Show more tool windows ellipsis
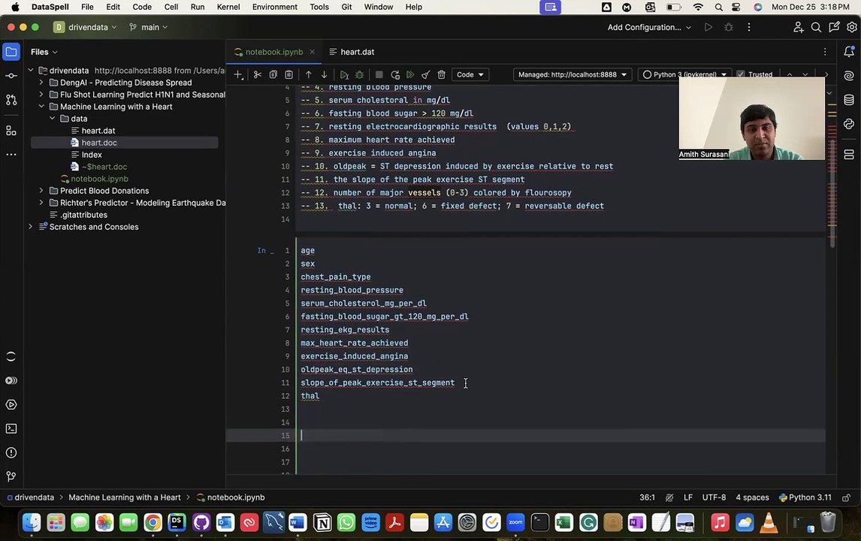Screen dimensions: 861x541 (x=11, y=154)
